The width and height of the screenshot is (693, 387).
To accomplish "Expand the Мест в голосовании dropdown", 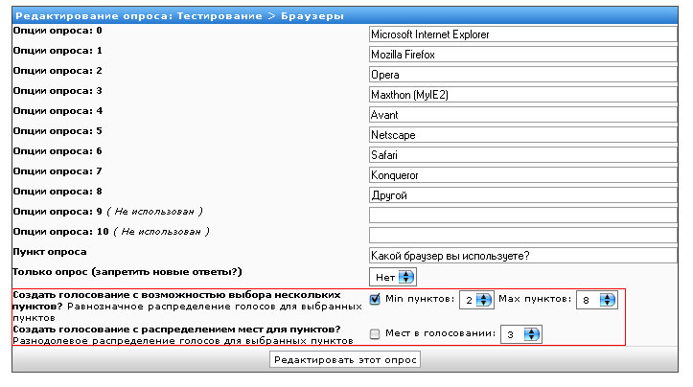I will 520,333.
